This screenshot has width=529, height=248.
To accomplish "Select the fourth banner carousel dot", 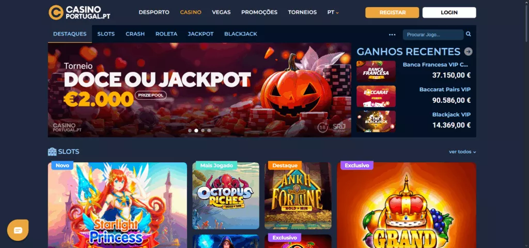I will coord(209,130).
